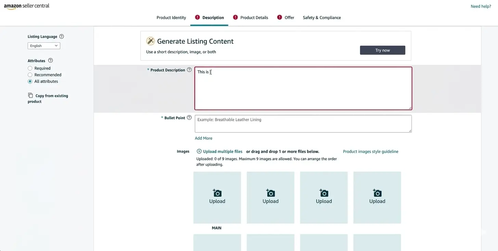Viewport: 498px width, 251px height.
Task: Switch to the Product Identity tab
Action: (171, 18)
